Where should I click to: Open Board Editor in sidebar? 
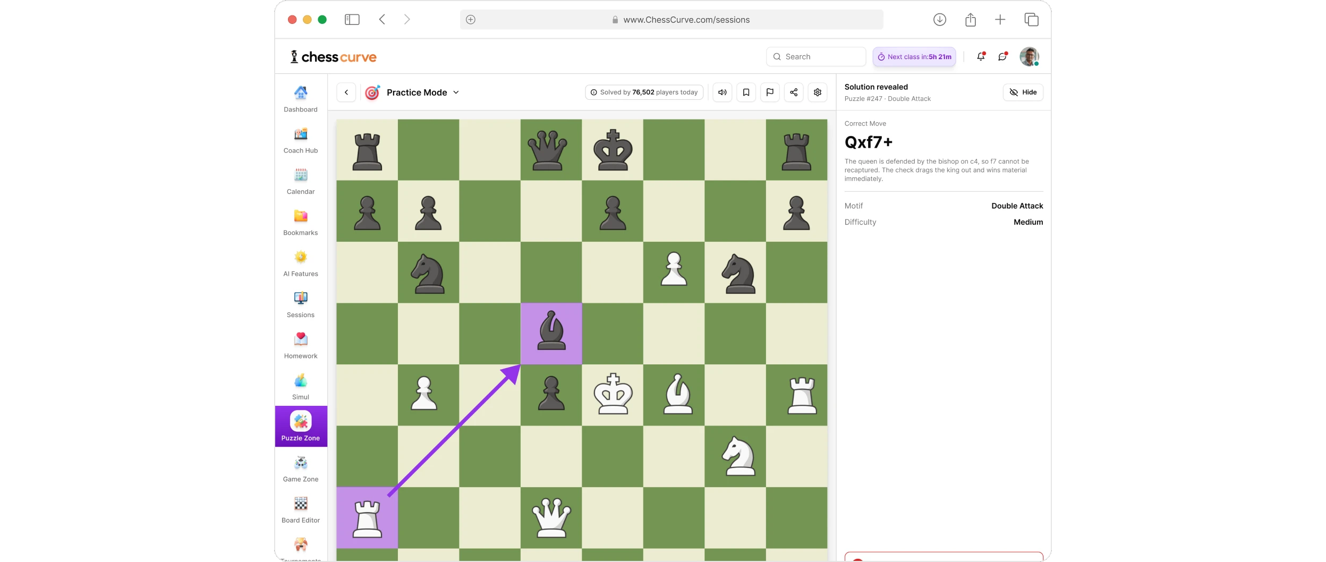[301, 510]
